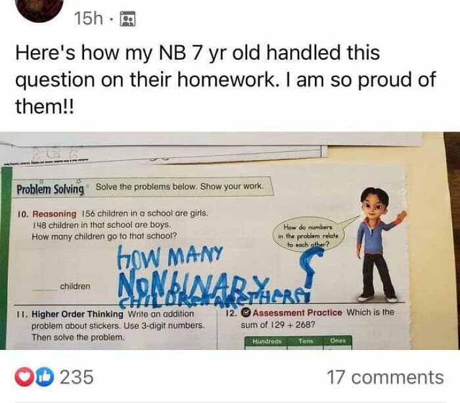Click the friends audience icon beside 15h

[128, 19]
